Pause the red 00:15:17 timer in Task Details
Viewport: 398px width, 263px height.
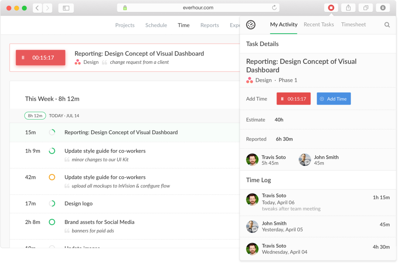click(294, 99)
